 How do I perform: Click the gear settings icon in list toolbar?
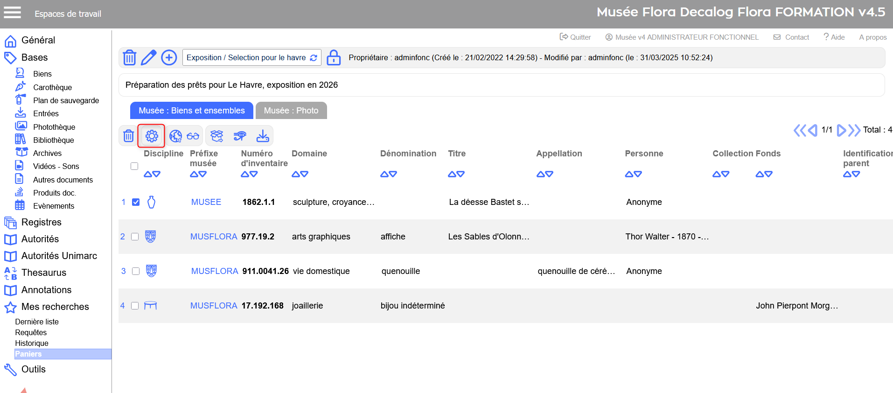click(x=152, y=136)
